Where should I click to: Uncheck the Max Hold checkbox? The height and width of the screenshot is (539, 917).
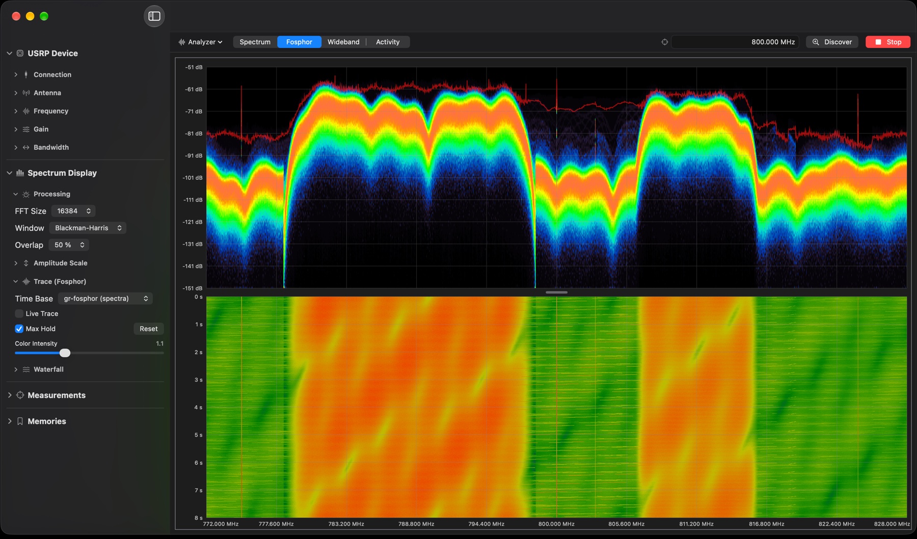19,329
